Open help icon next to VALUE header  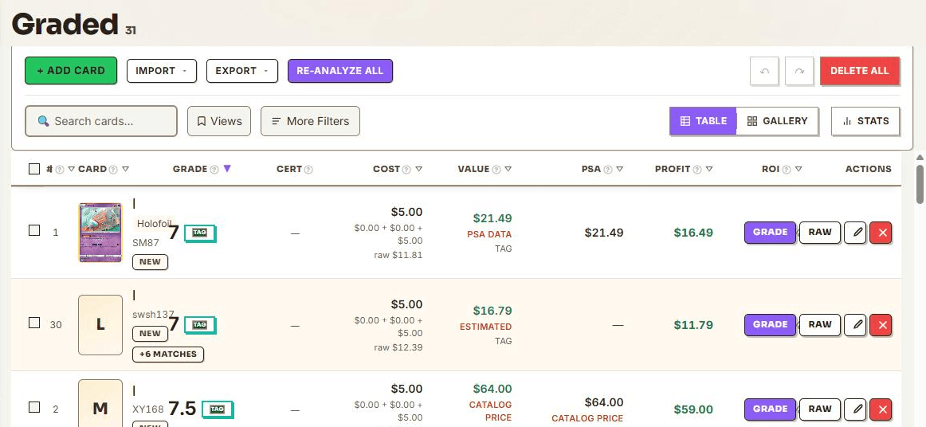(496, 170)
